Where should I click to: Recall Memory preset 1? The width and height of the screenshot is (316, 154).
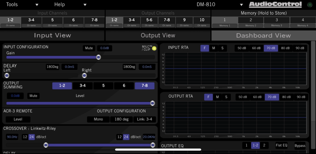tap(225, 20)
